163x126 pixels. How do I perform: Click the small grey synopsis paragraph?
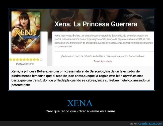tap(104, 41)
